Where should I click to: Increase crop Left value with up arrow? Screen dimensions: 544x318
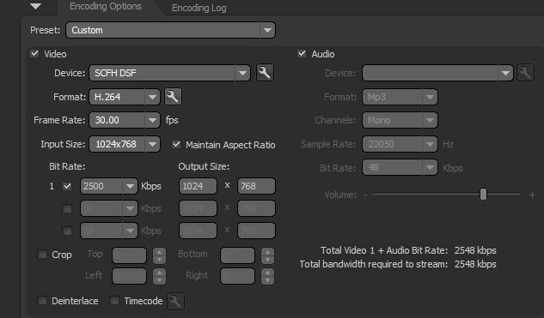coord(159,273)
